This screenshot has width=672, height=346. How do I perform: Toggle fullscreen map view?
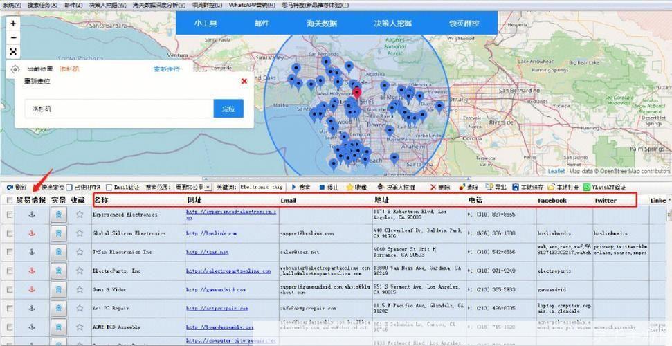13,51
